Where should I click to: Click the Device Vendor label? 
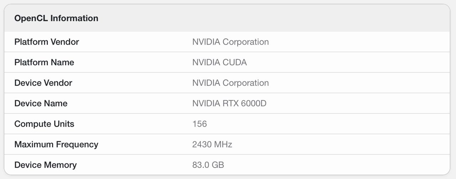point(43,83)
